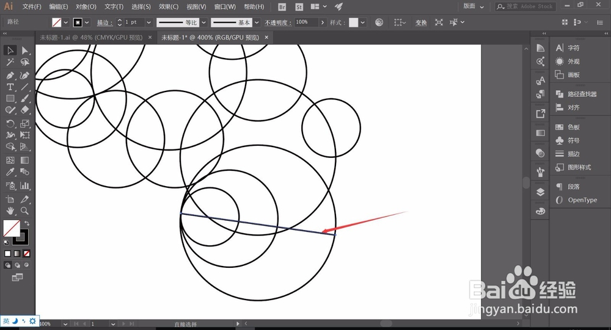Select the Eraser tool

coord(25,110)
